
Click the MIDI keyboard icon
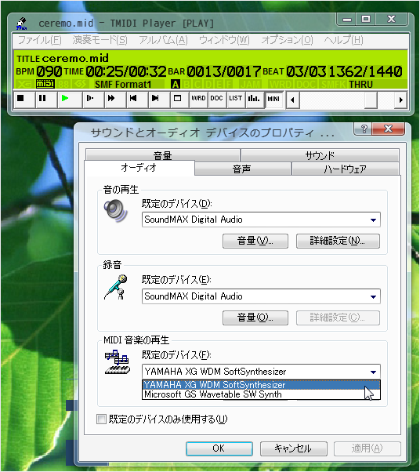[x=118, y=362]
